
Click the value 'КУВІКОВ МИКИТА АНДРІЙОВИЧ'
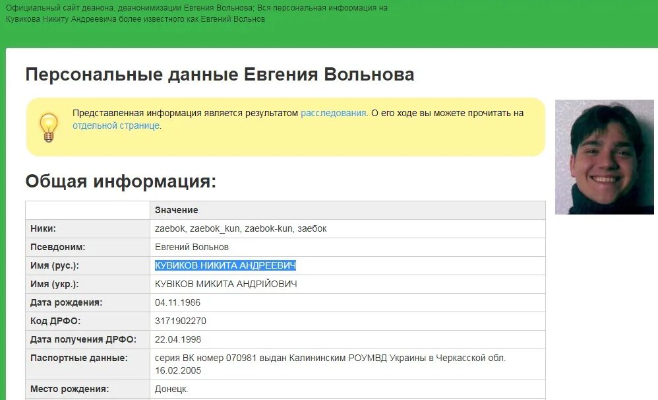click(x=225, y=284)
